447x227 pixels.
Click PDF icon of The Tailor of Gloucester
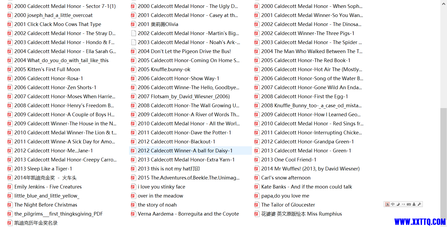pyautogui.click(x=256, y=205)
